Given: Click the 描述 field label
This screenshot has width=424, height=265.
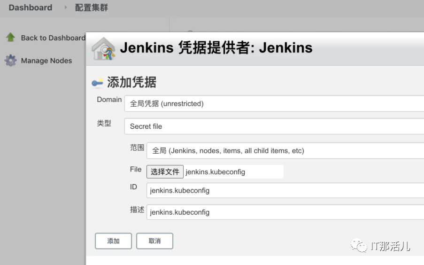Looking at the screenshot, I should [137, 210].
